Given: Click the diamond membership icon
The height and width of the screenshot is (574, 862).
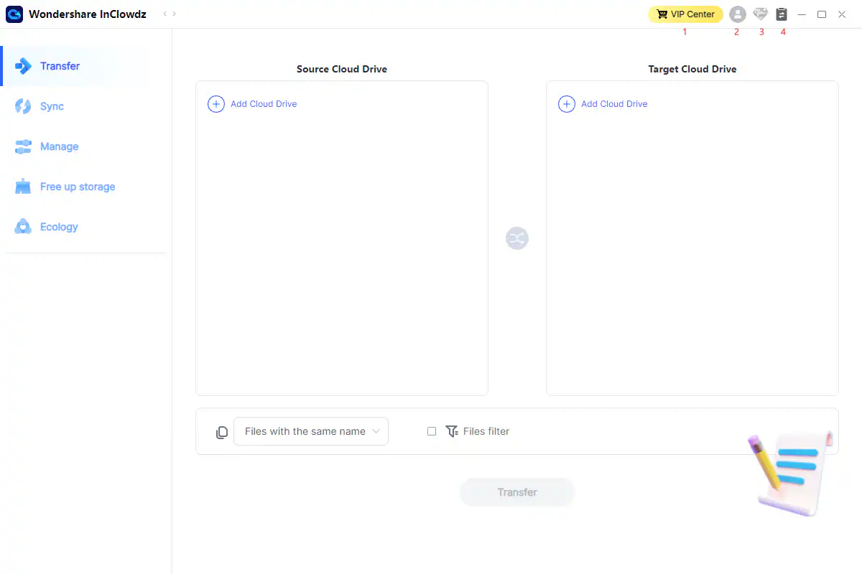Looking at the screenshot, I should (x=760, y=14).
